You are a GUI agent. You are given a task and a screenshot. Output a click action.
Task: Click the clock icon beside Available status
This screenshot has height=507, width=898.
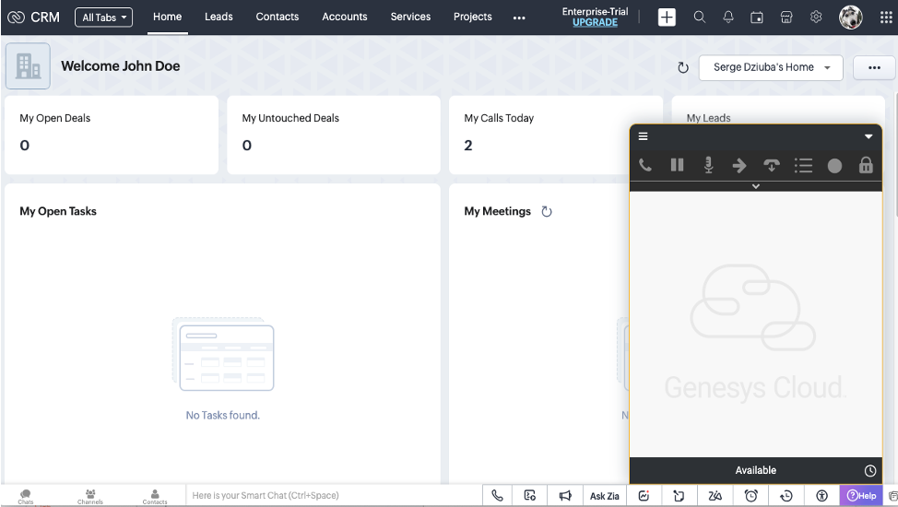coord(870,470)
